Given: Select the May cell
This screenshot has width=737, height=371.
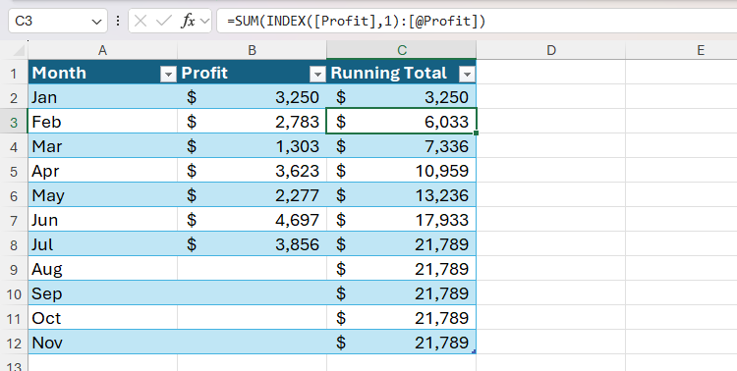Looking at the screenshot, I should (102, 195).
